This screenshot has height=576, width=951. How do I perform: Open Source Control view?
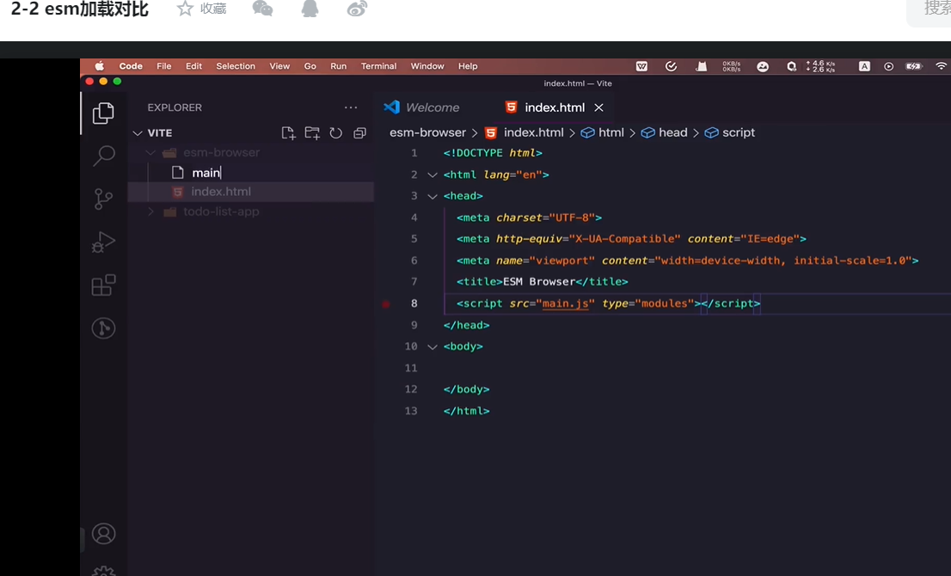[103, 199]
